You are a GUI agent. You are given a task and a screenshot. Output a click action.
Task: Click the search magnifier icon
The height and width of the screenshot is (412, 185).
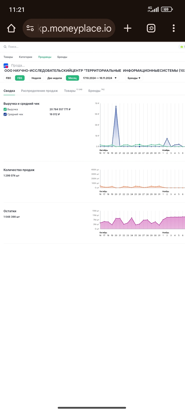(x=5, y=47)
